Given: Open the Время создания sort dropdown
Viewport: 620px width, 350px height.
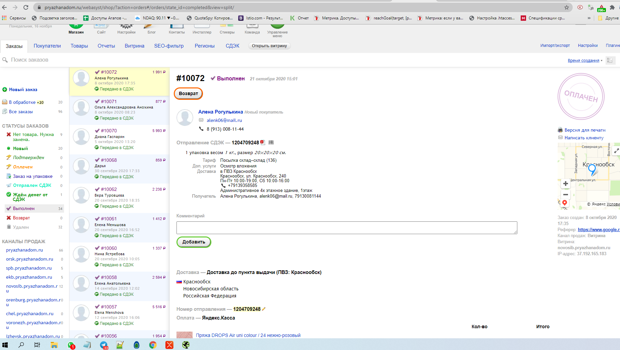Looking at the screenshot, I should point(585,61).
